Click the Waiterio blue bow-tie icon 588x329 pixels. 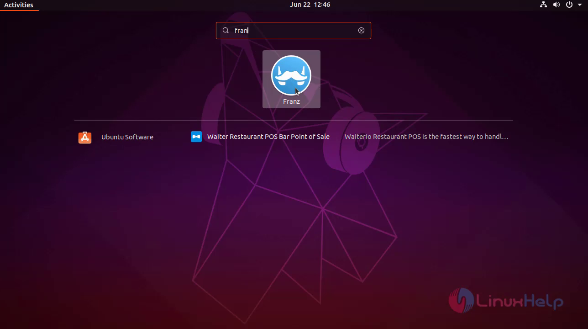[196, 137]
